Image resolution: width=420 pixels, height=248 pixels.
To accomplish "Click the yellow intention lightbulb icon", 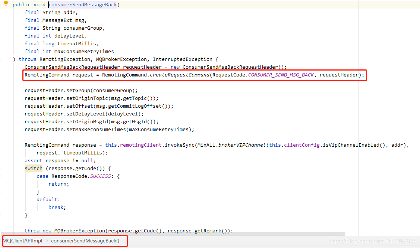I will [x=6, y=4].
